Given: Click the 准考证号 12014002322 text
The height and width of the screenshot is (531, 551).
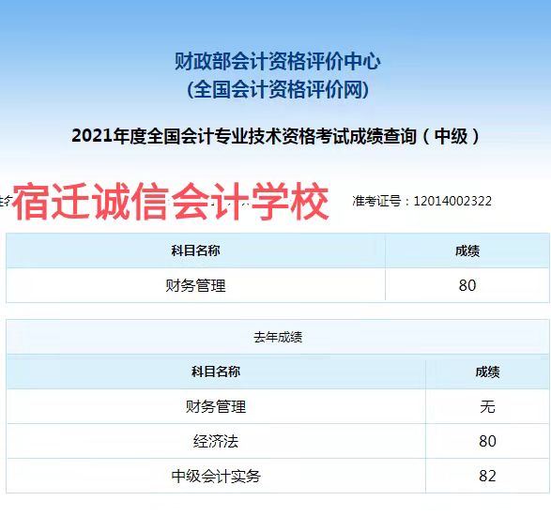Looking at the screenshot, I should coord(421,201).
